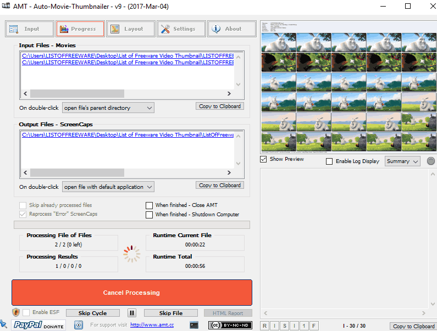The width and height of the screenshot is (437, 331).
Task: Pause processing with the pause button
Action: pyautogui.click(x=132, y=313)
